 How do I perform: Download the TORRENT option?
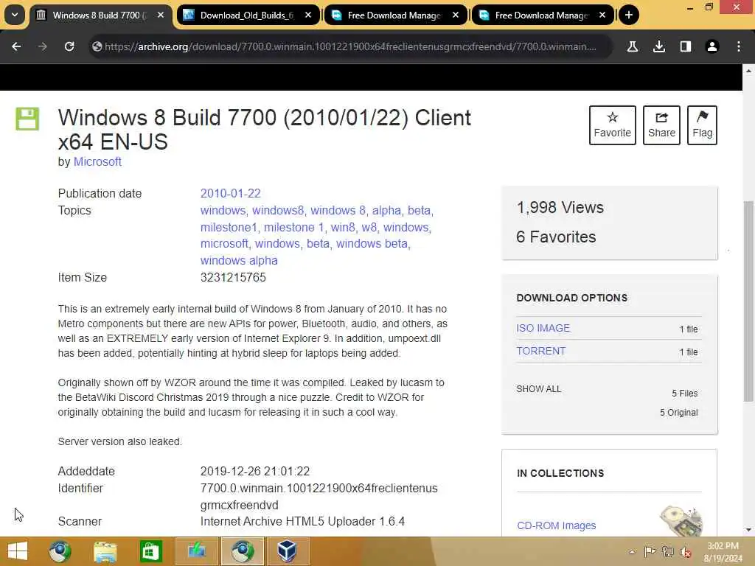tap(540, 351)
